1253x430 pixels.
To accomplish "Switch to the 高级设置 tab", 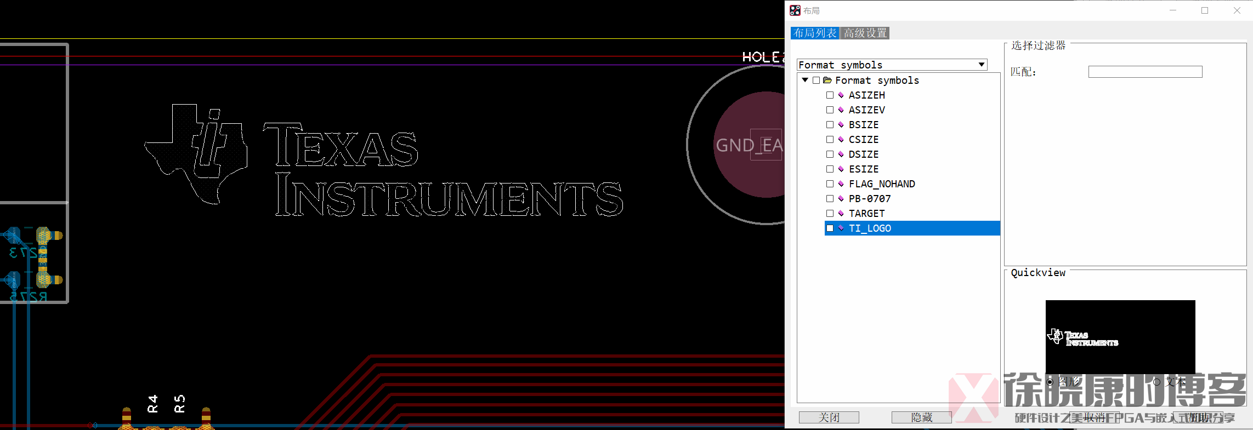I will pyautogui.click(x=865, y=33).
